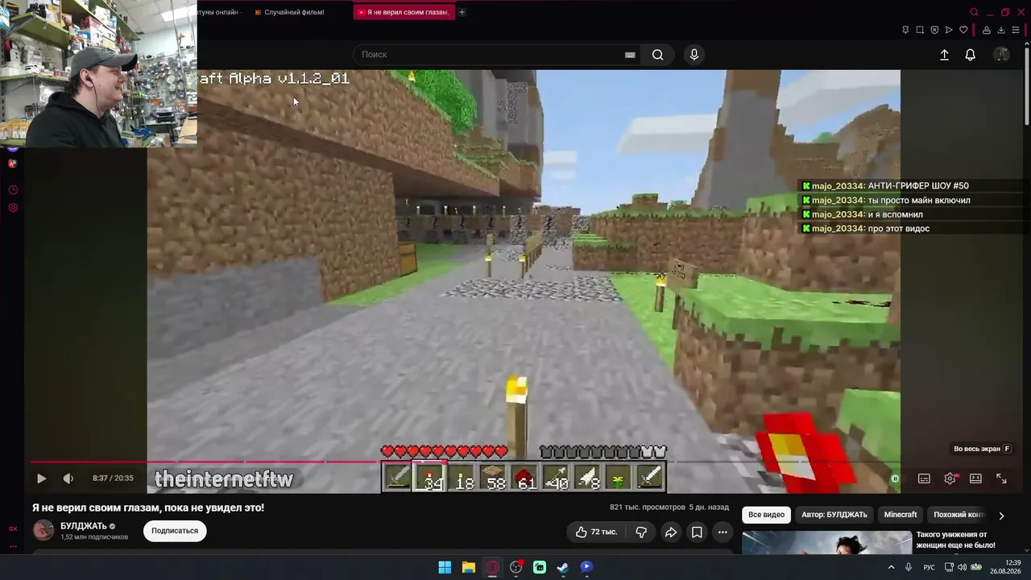The height and width of the screenshot is (580, 1031).
Task: Click the video time 8:37 / 20:35
Action: (113, 478)
